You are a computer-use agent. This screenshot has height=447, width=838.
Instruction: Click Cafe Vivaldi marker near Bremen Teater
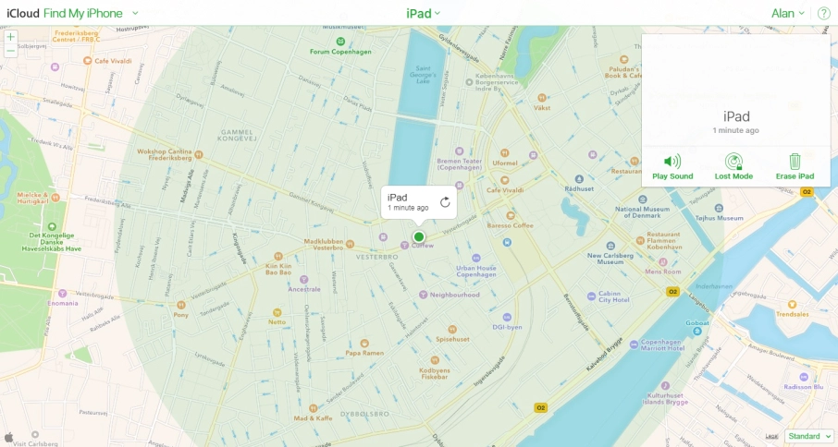click(x=504, y=180)
